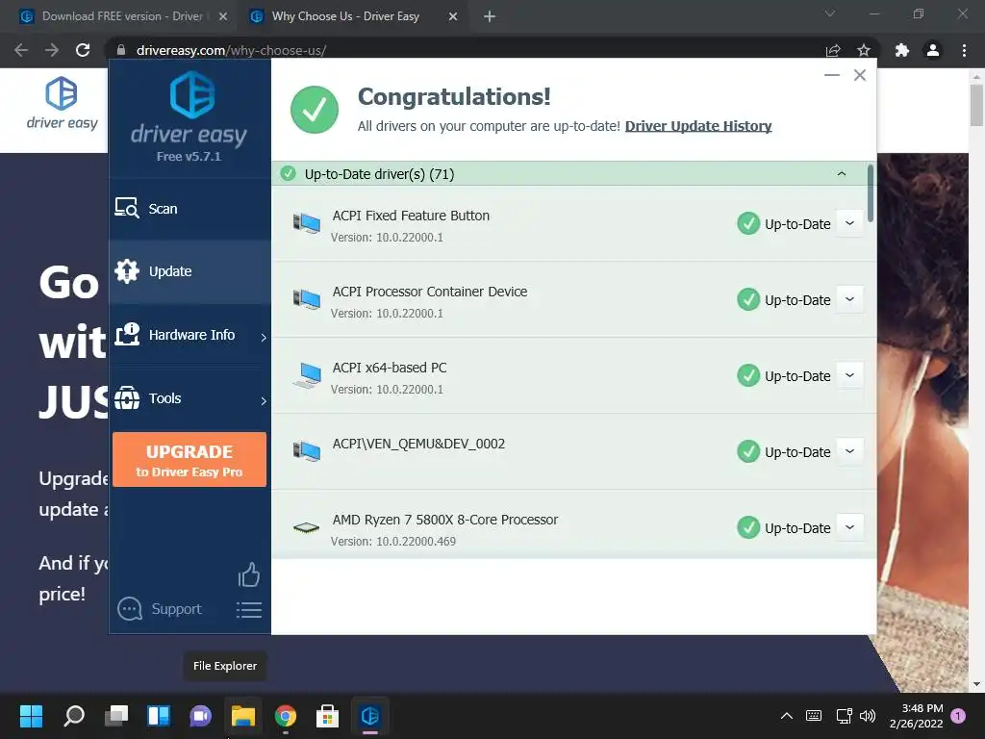Show hidden system tray icons

tap(786, 716)
